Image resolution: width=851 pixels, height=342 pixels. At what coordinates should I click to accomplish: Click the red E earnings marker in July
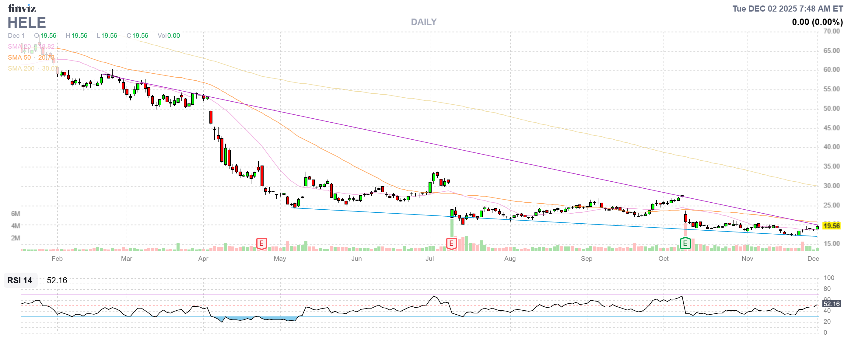coord(451,244)
